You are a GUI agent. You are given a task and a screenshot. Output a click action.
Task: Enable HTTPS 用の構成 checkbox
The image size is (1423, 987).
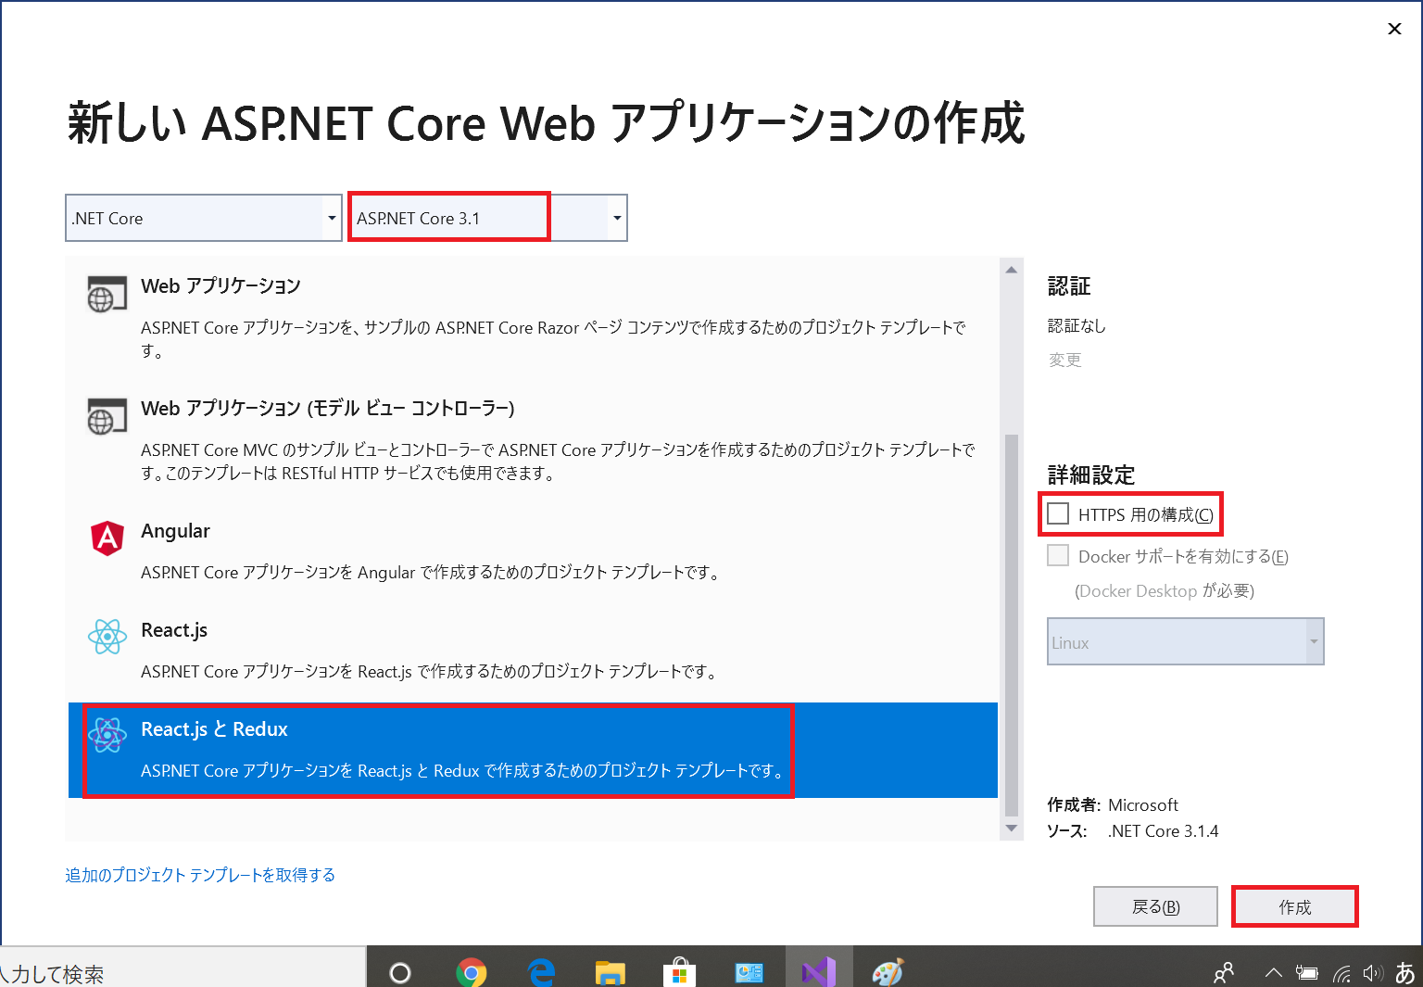pyautogui.click(x=1058, y=513)
